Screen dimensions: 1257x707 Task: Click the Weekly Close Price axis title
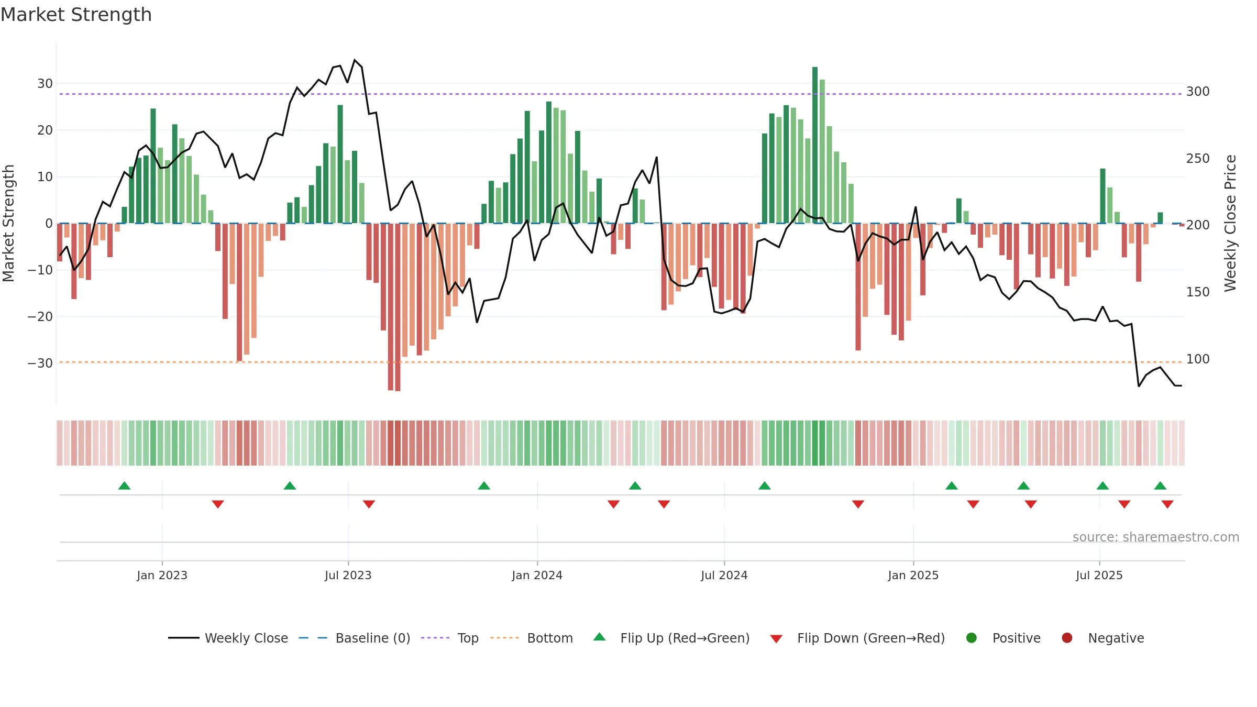[x=1230, y=223]
